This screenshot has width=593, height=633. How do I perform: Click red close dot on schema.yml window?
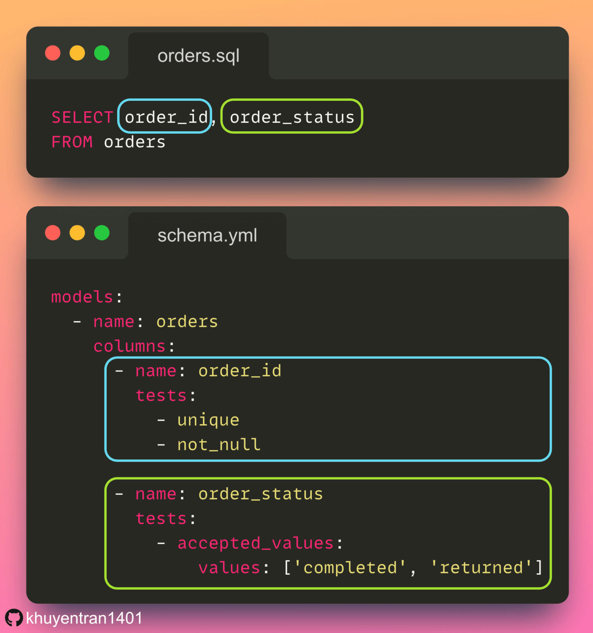pyautogui.click(x=53, y=233)
